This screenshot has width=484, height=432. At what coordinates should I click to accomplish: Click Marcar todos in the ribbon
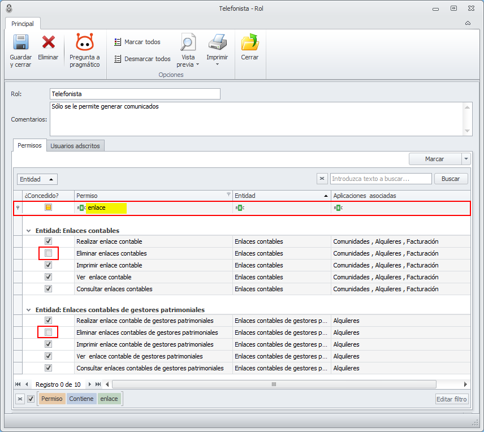[x=137, y=42]
